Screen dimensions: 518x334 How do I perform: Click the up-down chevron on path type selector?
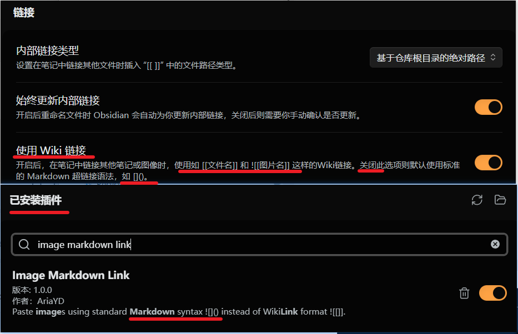coord(493,58)
